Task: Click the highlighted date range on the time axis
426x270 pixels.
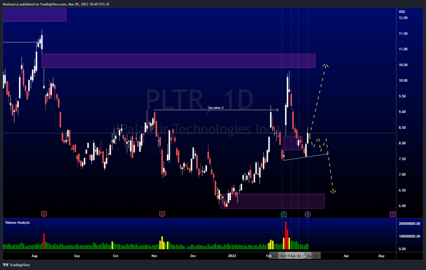Action: (x=294, y=255)
